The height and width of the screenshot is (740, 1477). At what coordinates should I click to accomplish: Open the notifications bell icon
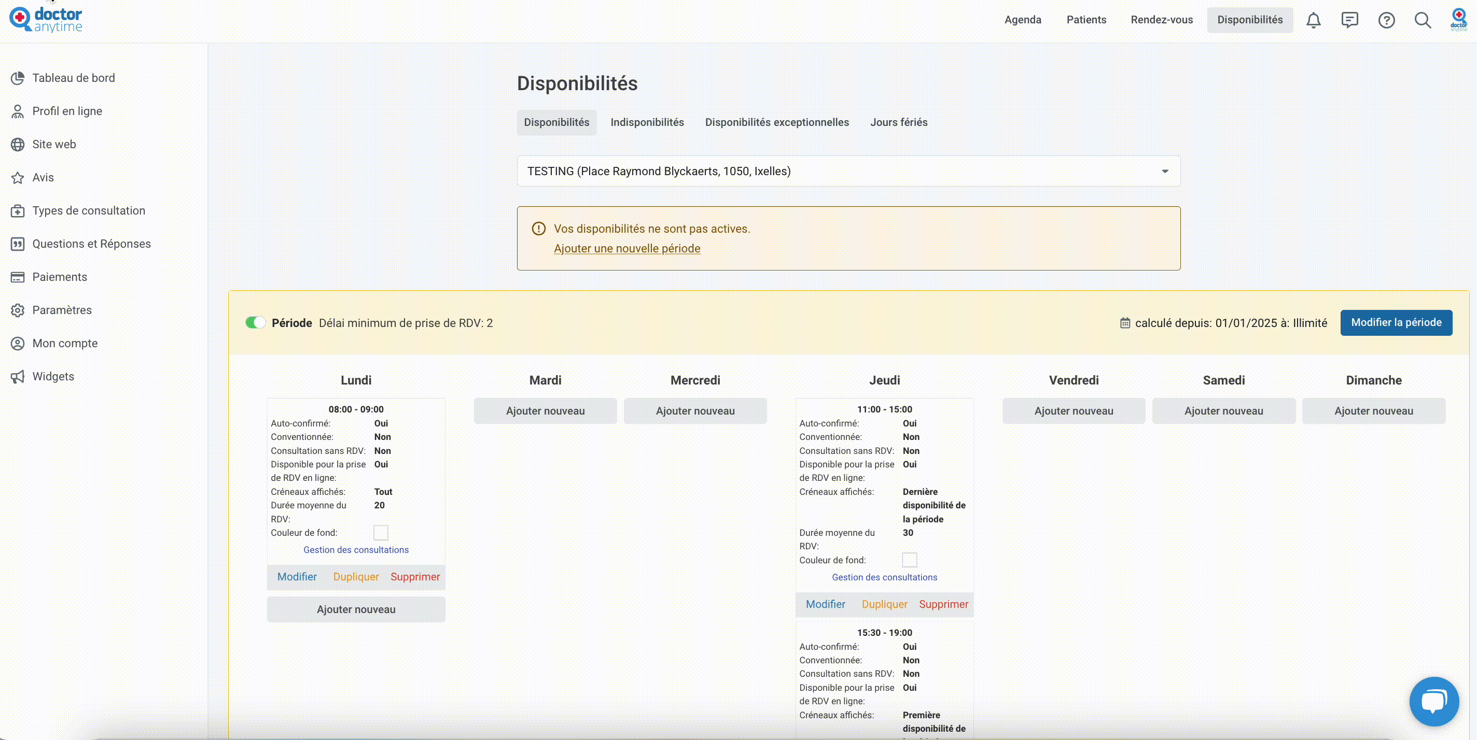pyautogui.click(x=1313, y=20)
